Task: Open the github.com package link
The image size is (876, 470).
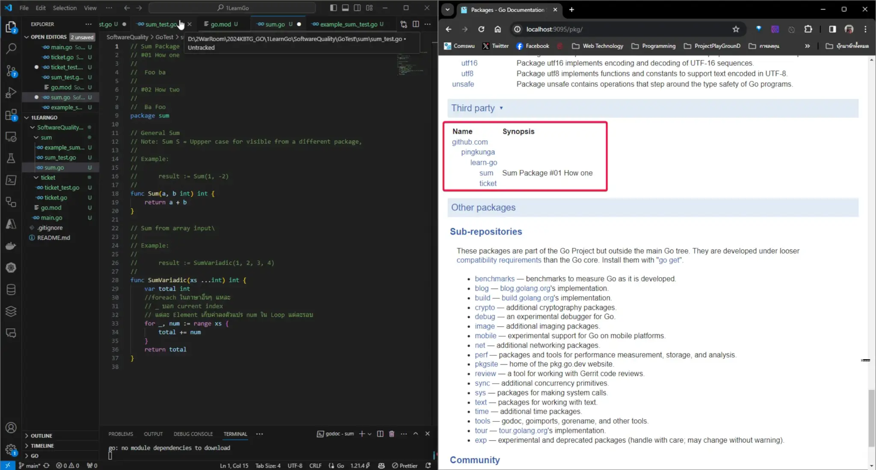Action: [470, 142]
